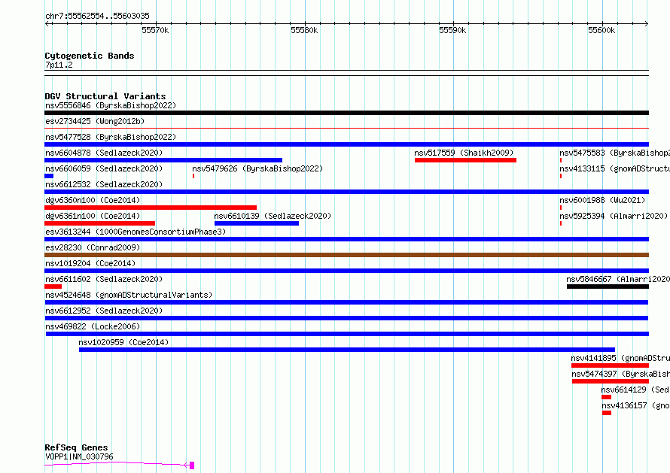Click nsv6606059 (Sedlazeck2020) label
Image resolution: width=670 pixels, height=473 pixels.
click(104, 168)
